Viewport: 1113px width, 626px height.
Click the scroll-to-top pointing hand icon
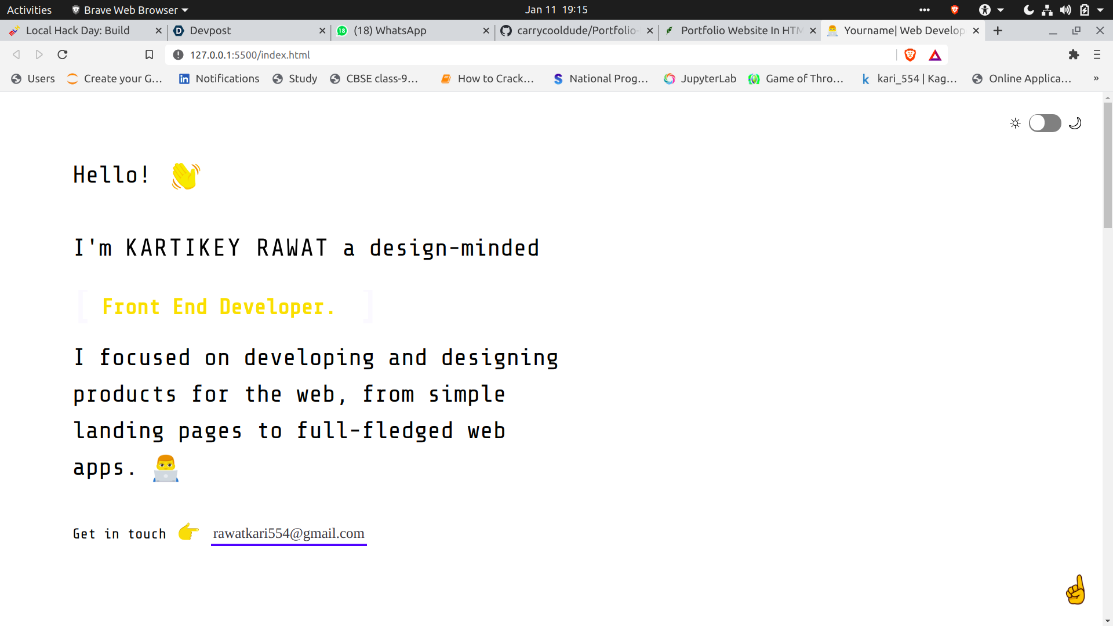1076,590
